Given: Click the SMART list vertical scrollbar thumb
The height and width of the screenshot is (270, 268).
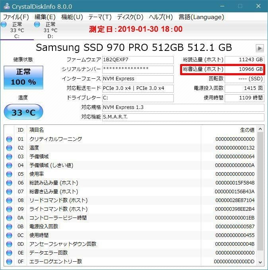Looking at the screenshot, I should pos(260,191).
